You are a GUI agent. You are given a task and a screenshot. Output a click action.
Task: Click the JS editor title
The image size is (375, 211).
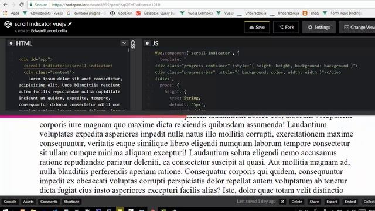click(155, 43)
